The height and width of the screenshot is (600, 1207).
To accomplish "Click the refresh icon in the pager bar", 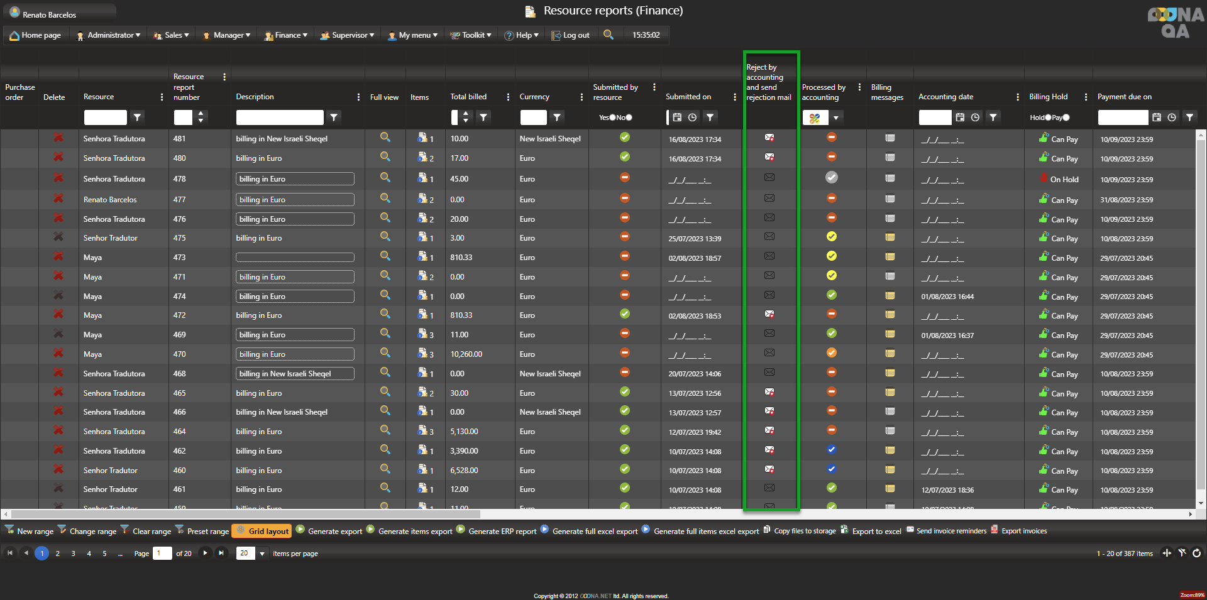I will [x=1196, y=553].
